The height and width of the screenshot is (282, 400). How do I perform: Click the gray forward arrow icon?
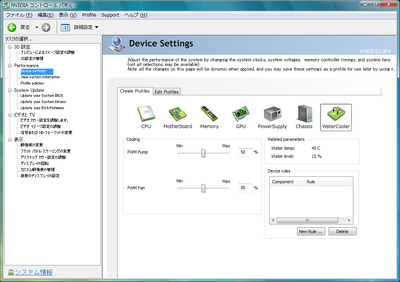(46, 27)
